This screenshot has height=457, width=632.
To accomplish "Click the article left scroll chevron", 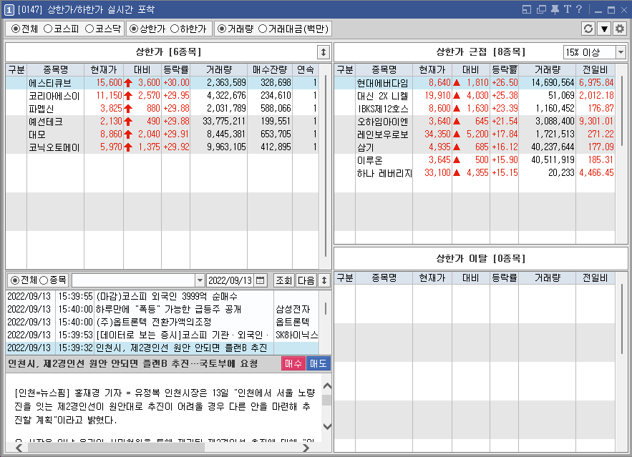I will pyautogui.click(x=19, y=448).
